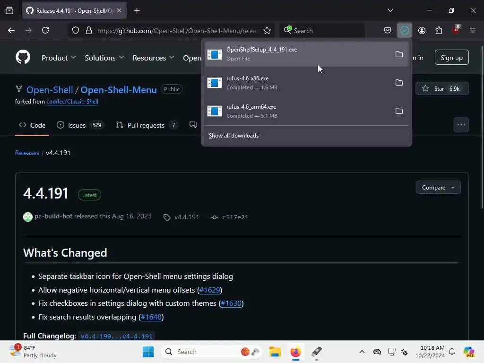Open the clock showing 10:18 AM

[430, 352]
